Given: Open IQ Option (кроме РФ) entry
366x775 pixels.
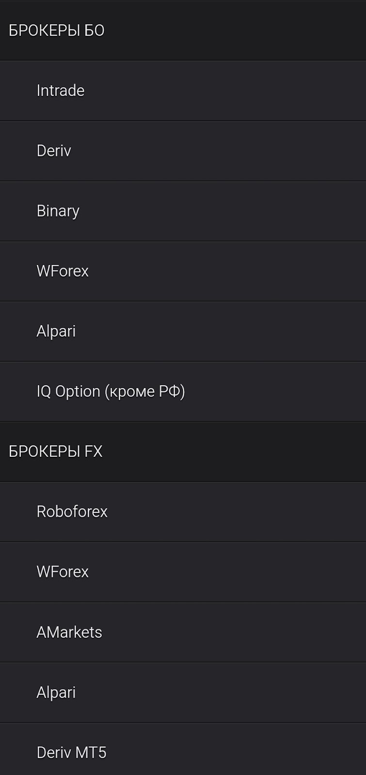Looking at the screenshot, I should pos(183,391).
